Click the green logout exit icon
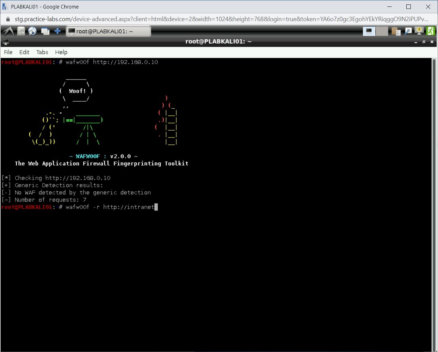 [431, 31]
